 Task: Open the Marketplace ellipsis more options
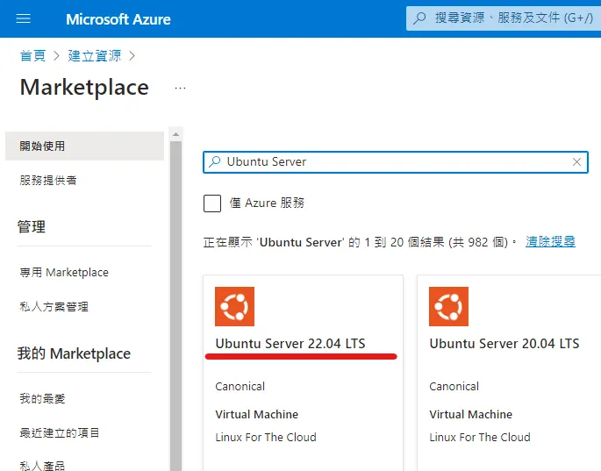point(180,88)
